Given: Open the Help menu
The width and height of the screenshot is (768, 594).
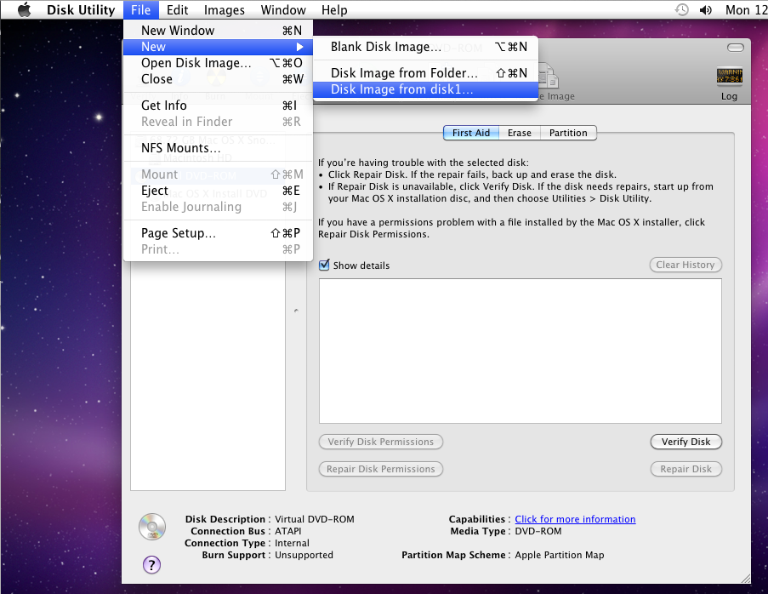Looking at the screenshot, I should point(334,10).
